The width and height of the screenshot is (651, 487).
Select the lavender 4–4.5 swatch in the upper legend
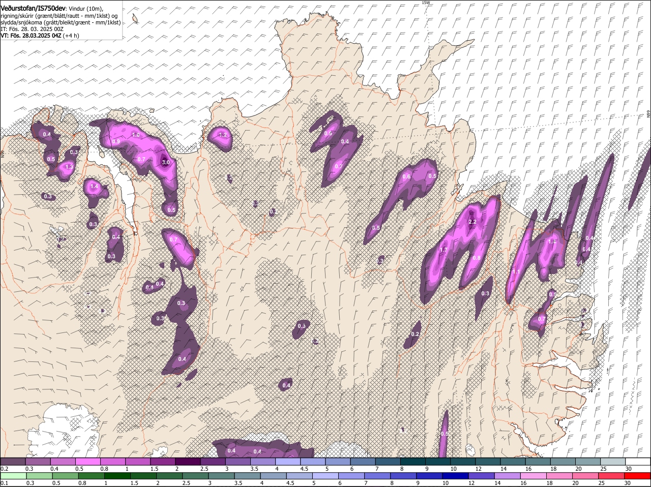tap(288, 461)
